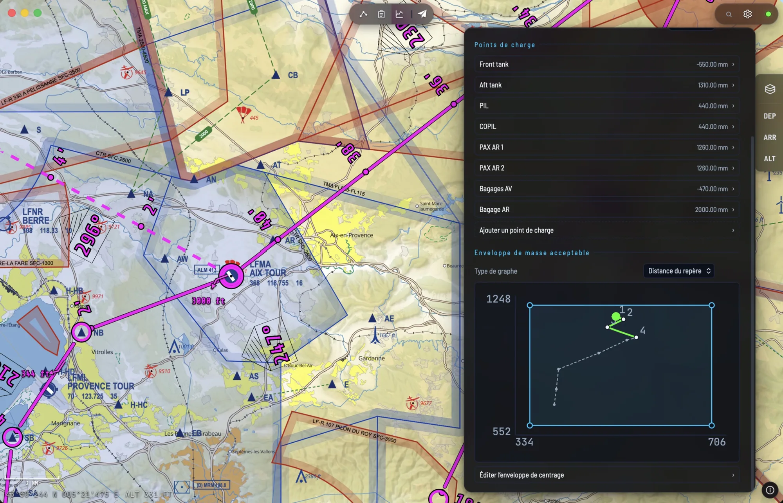Viewport: 783px width, 503px height.
Task: Switch to the DEP side tab
Action: pos(769,116)
